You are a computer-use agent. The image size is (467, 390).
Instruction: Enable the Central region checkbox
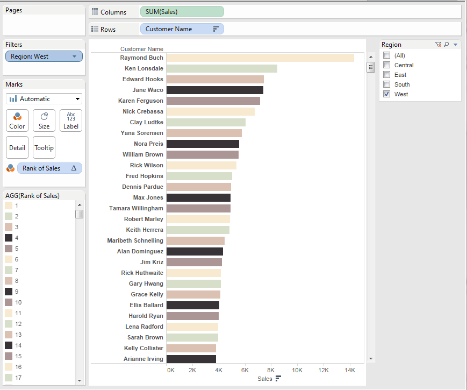coord(386,65)
